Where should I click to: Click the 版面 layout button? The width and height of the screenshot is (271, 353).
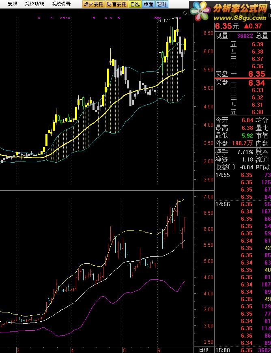click(x=148, y=4)
